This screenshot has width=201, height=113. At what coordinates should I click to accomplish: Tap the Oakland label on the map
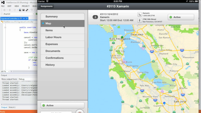(137, 34)
